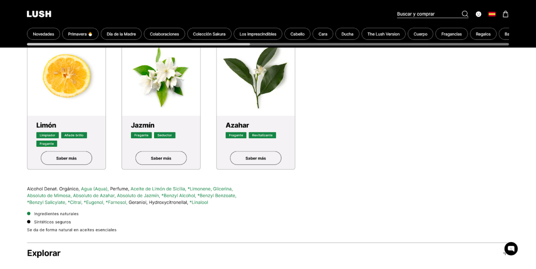Click the Absoluto de Mimosa ingredient link
The image size is (536, 269).
tap(49, 196)
